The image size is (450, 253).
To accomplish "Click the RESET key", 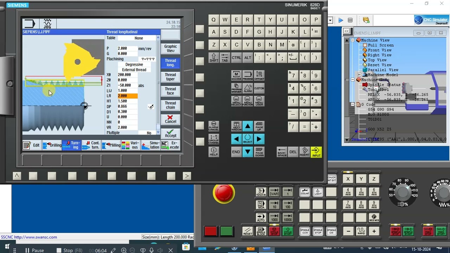I will [x=247, y=231].
